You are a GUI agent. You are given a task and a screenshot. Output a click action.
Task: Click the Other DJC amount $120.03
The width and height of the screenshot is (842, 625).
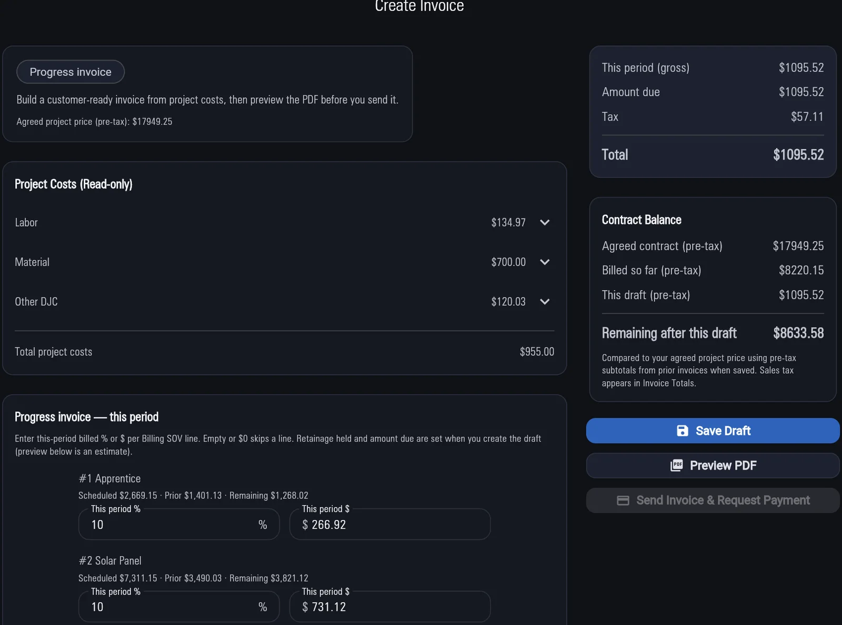click(508, 302)
